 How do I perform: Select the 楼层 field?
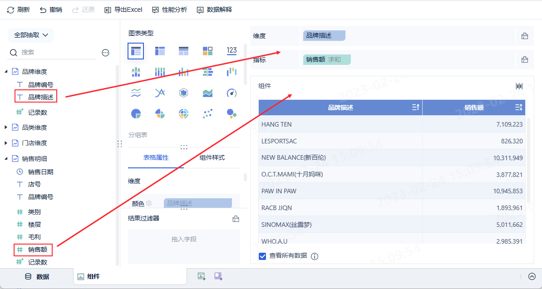point(34,225)
